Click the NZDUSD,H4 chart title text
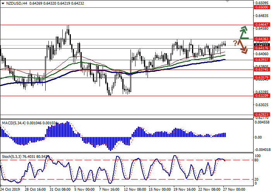Screen dimensions: 271x193 coord(14,3)
